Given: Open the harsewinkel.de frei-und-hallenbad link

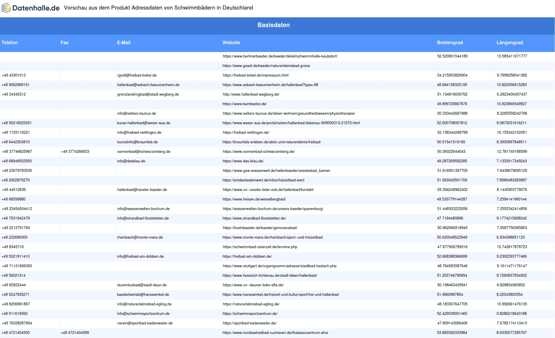Looking at the screenshot, I should (281, 295).
